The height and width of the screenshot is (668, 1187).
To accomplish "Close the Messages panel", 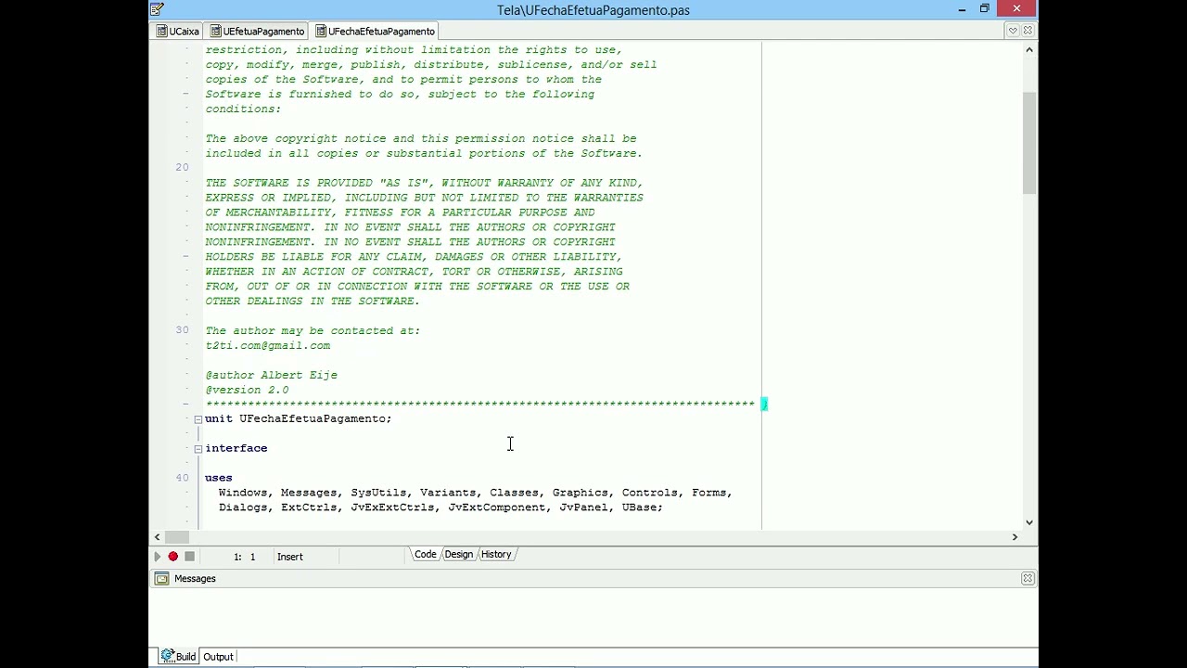I will pyautogui.click(x=1027, y=579).
